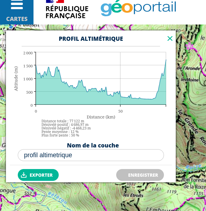Screen dimensions: 206x211
Task: Click the profile start at 0 km
Action: coord(36,66)
